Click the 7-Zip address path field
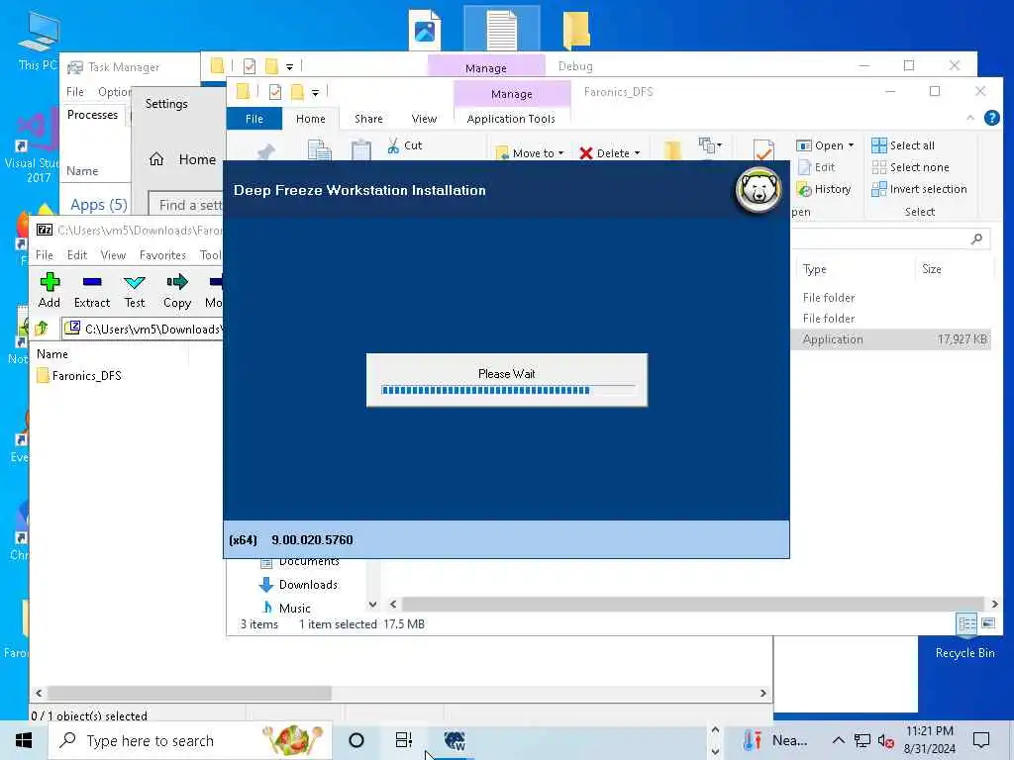The width and height of the screenshot is (1014, 760). (144, 329)
